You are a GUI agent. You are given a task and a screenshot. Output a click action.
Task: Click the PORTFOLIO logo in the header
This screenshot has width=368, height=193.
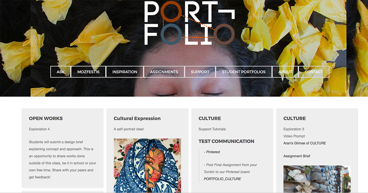tap(190, 23)
